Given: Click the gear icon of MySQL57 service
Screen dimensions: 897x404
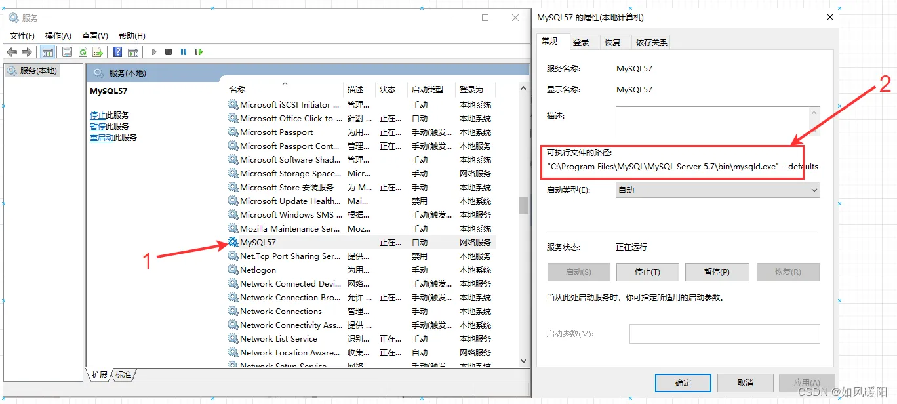Looking at the screenshot, I should pyautogui.click(x=233, y=243).
